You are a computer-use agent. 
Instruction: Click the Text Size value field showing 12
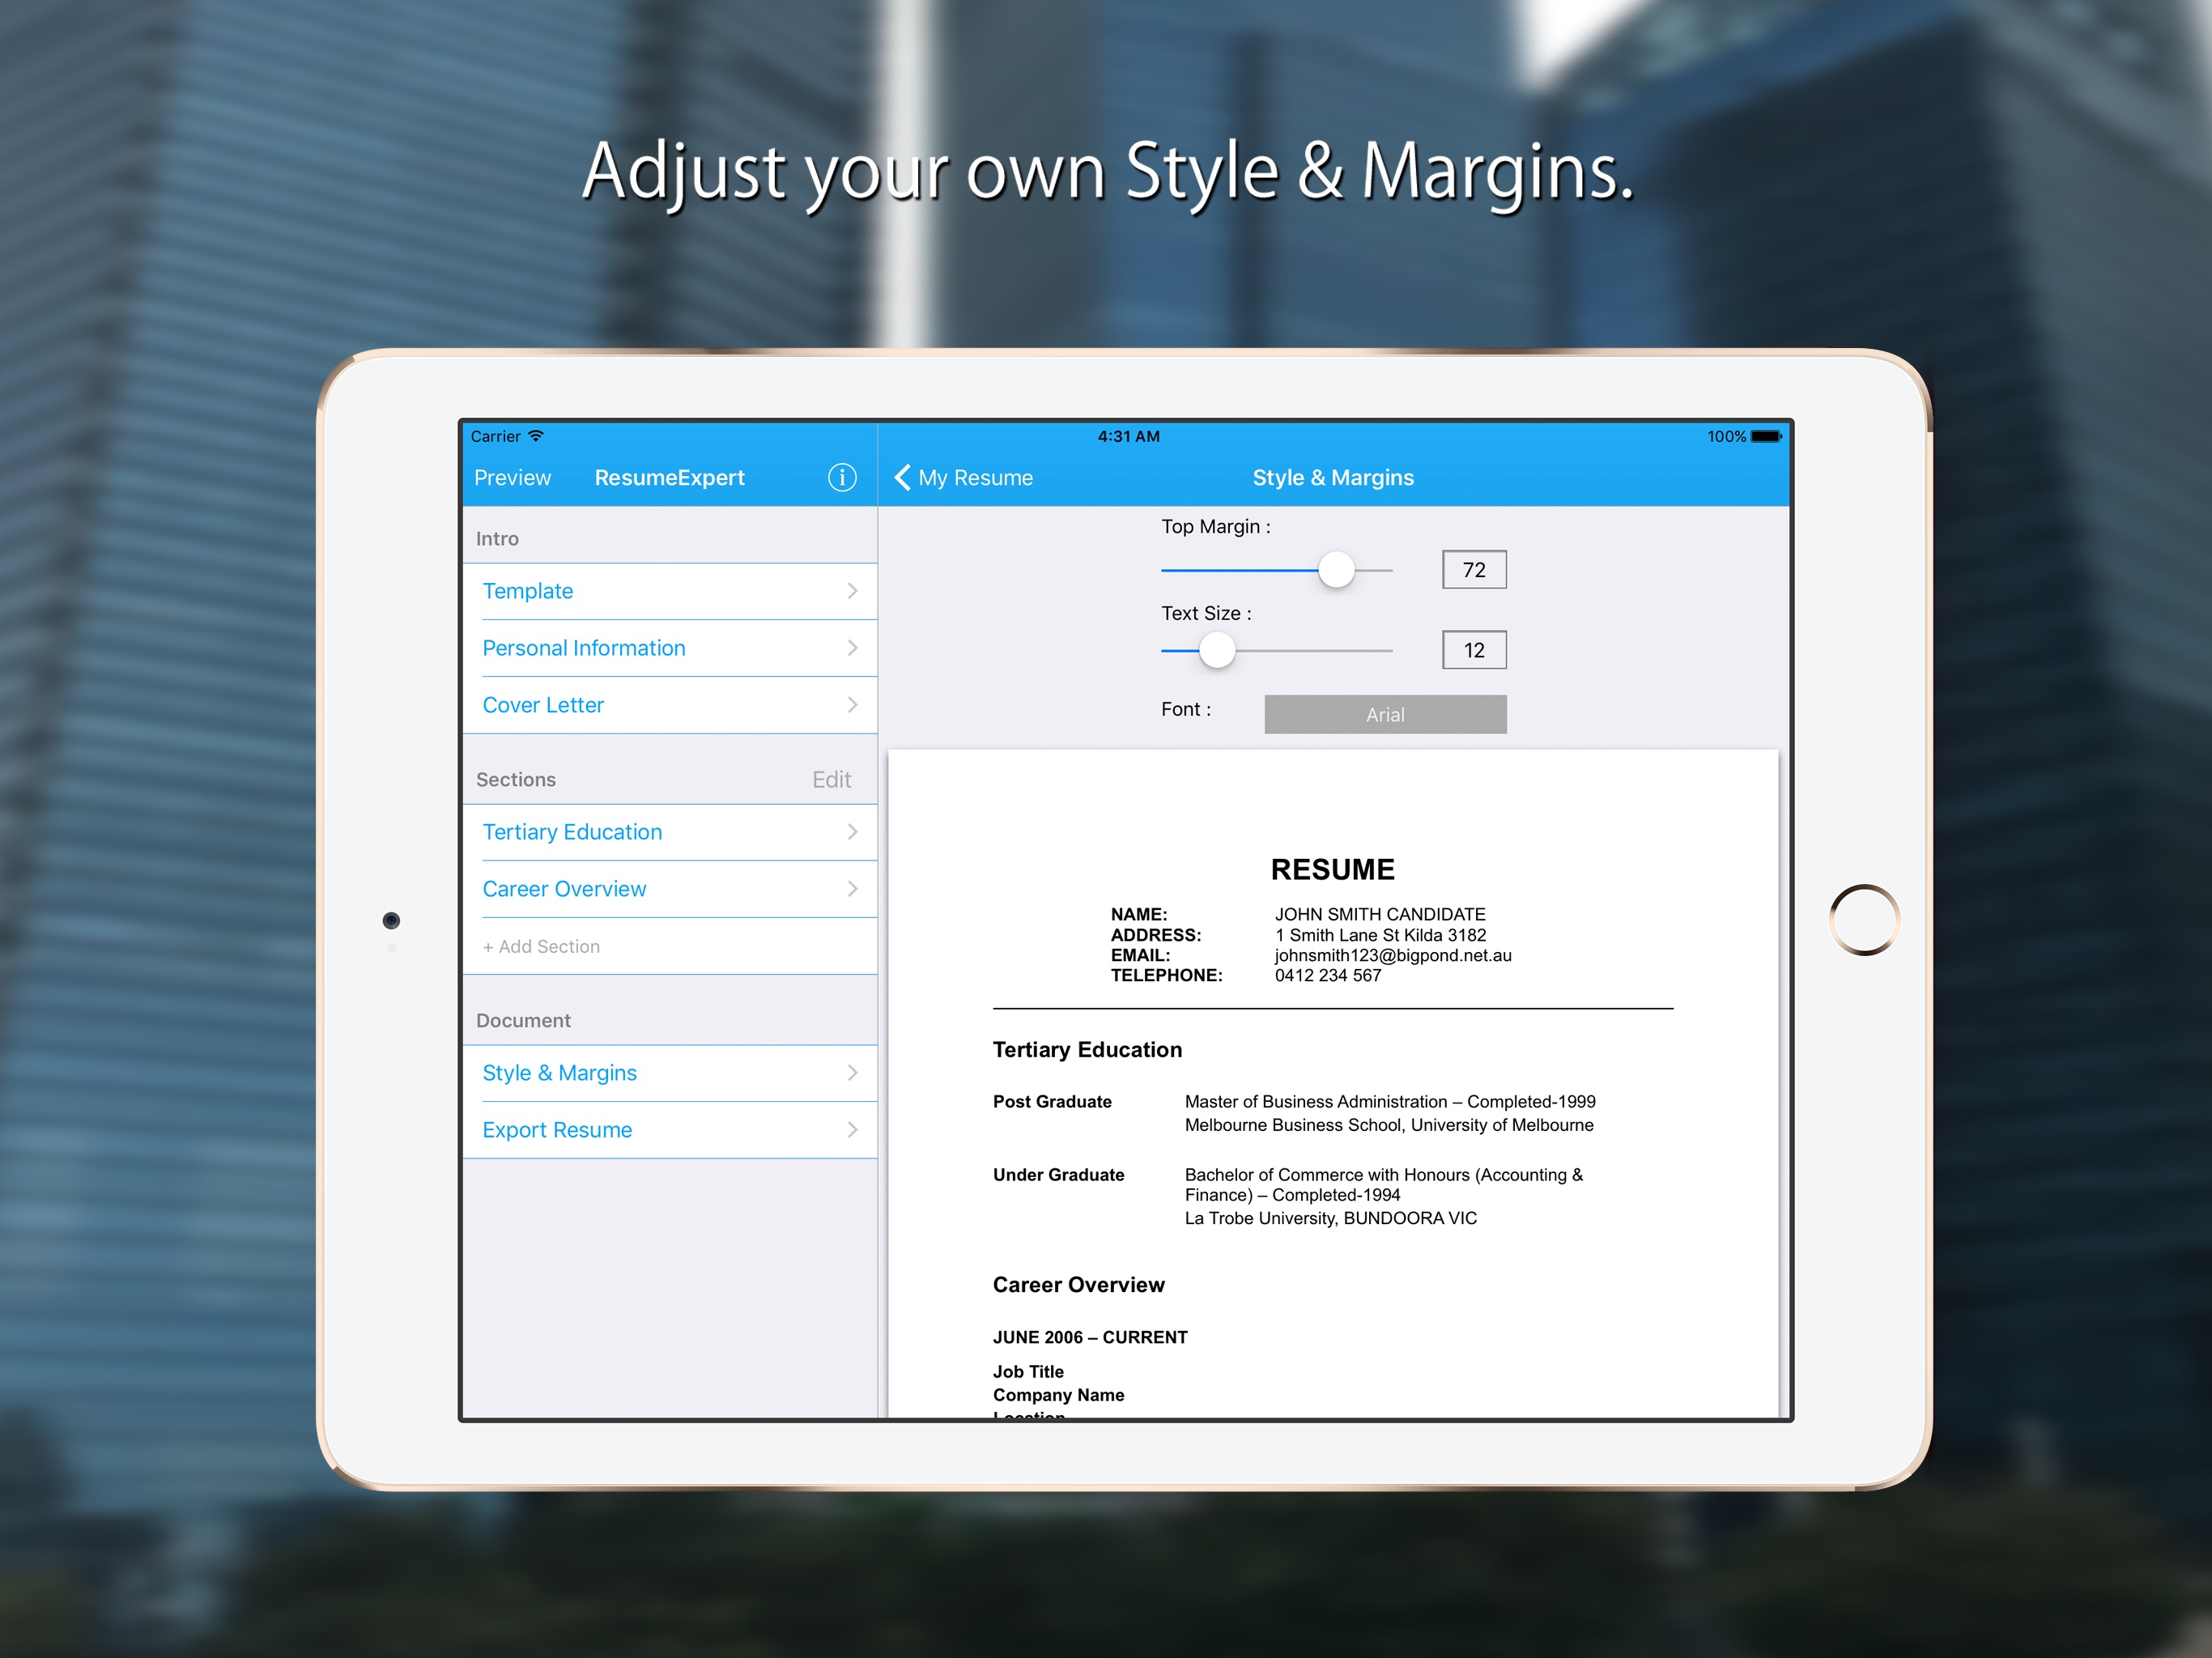[x=1474, y=650]
